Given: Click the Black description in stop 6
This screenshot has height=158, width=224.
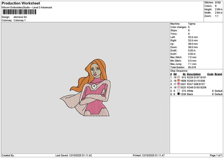Looking at the screenshot, I should (x=190, y=94).
